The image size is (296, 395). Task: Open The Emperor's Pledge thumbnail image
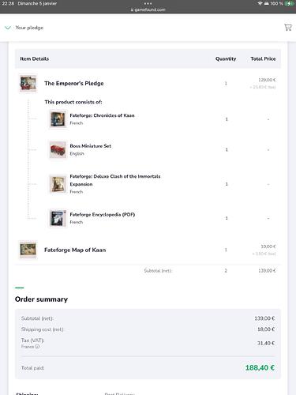(x=28, y=84)
